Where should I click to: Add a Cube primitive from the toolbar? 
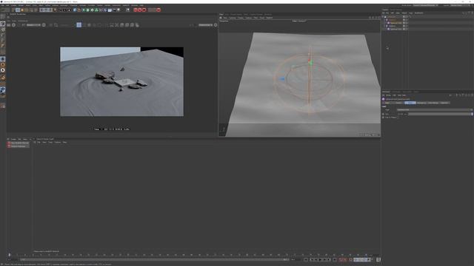click(x=75, y=10)
